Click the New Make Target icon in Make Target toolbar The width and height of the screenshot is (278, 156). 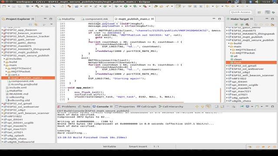pos(236,24)
